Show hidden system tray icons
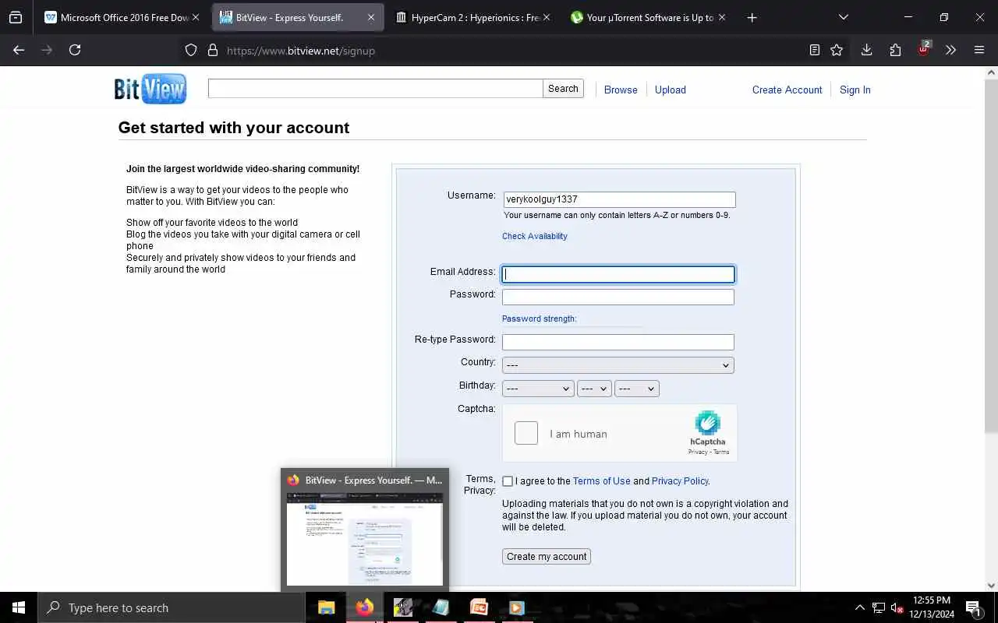Screen dimensions: 998x623 pos(859,607)
